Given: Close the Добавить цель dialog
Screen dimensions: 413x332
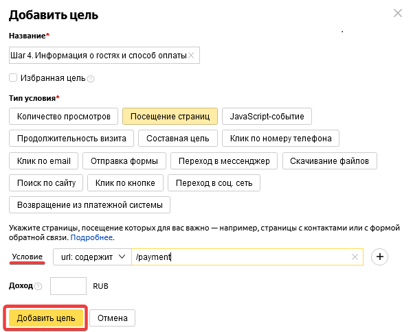Looking at the screenshot, I should click(x=397, y=13).
